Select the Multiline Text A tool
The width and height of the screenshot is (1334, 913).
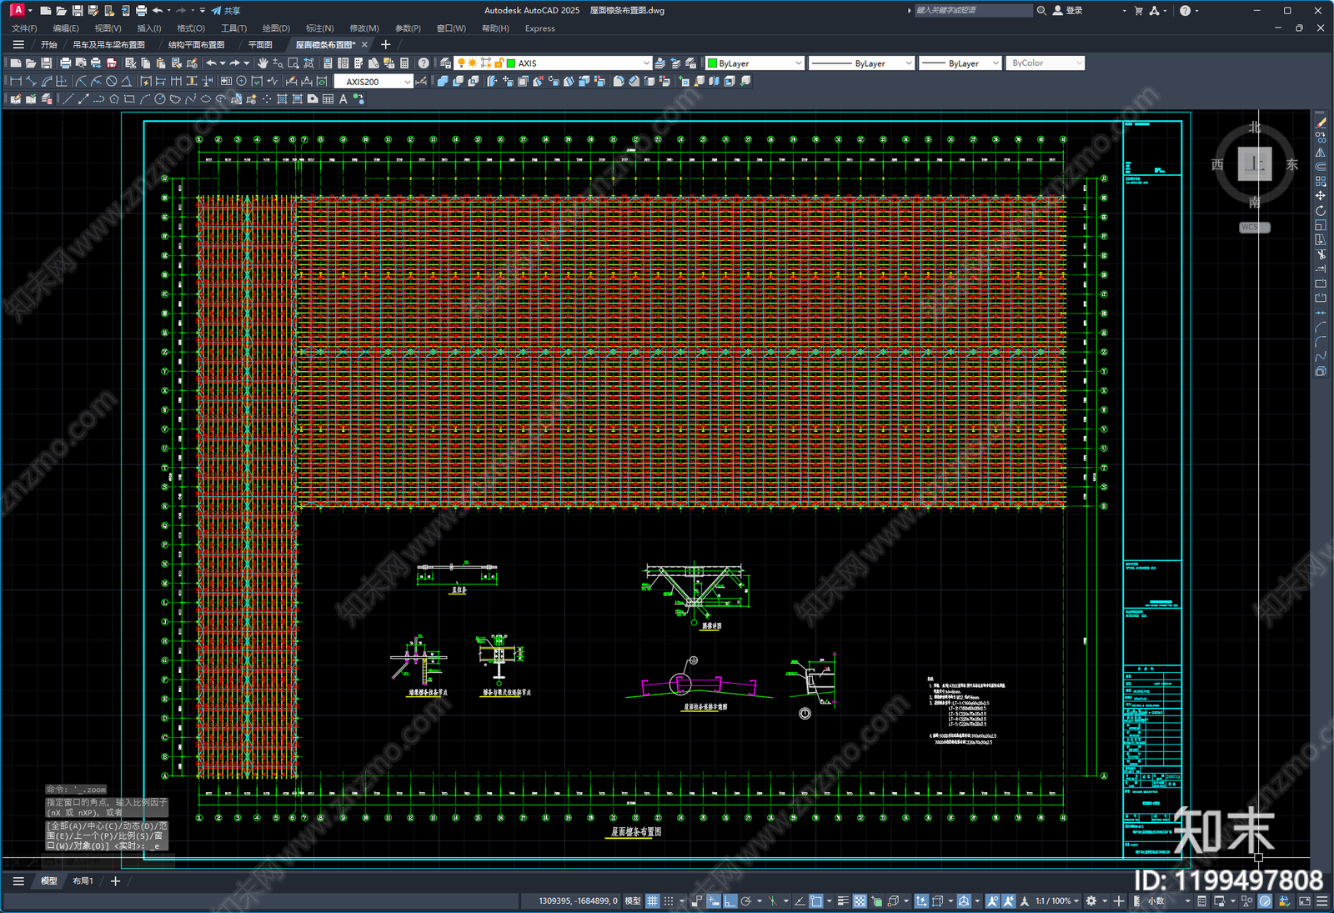(343, 98)
